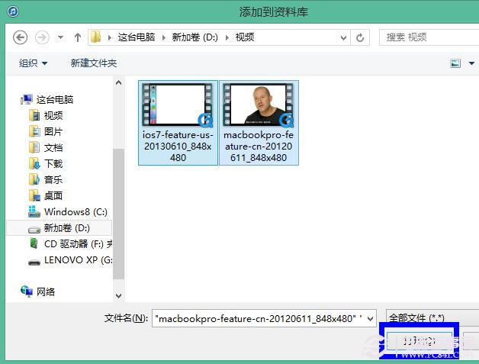Screen dimensions: 479x364
Task: Select the Windows8 (C:) drive
Action: [x=68, y=211]
